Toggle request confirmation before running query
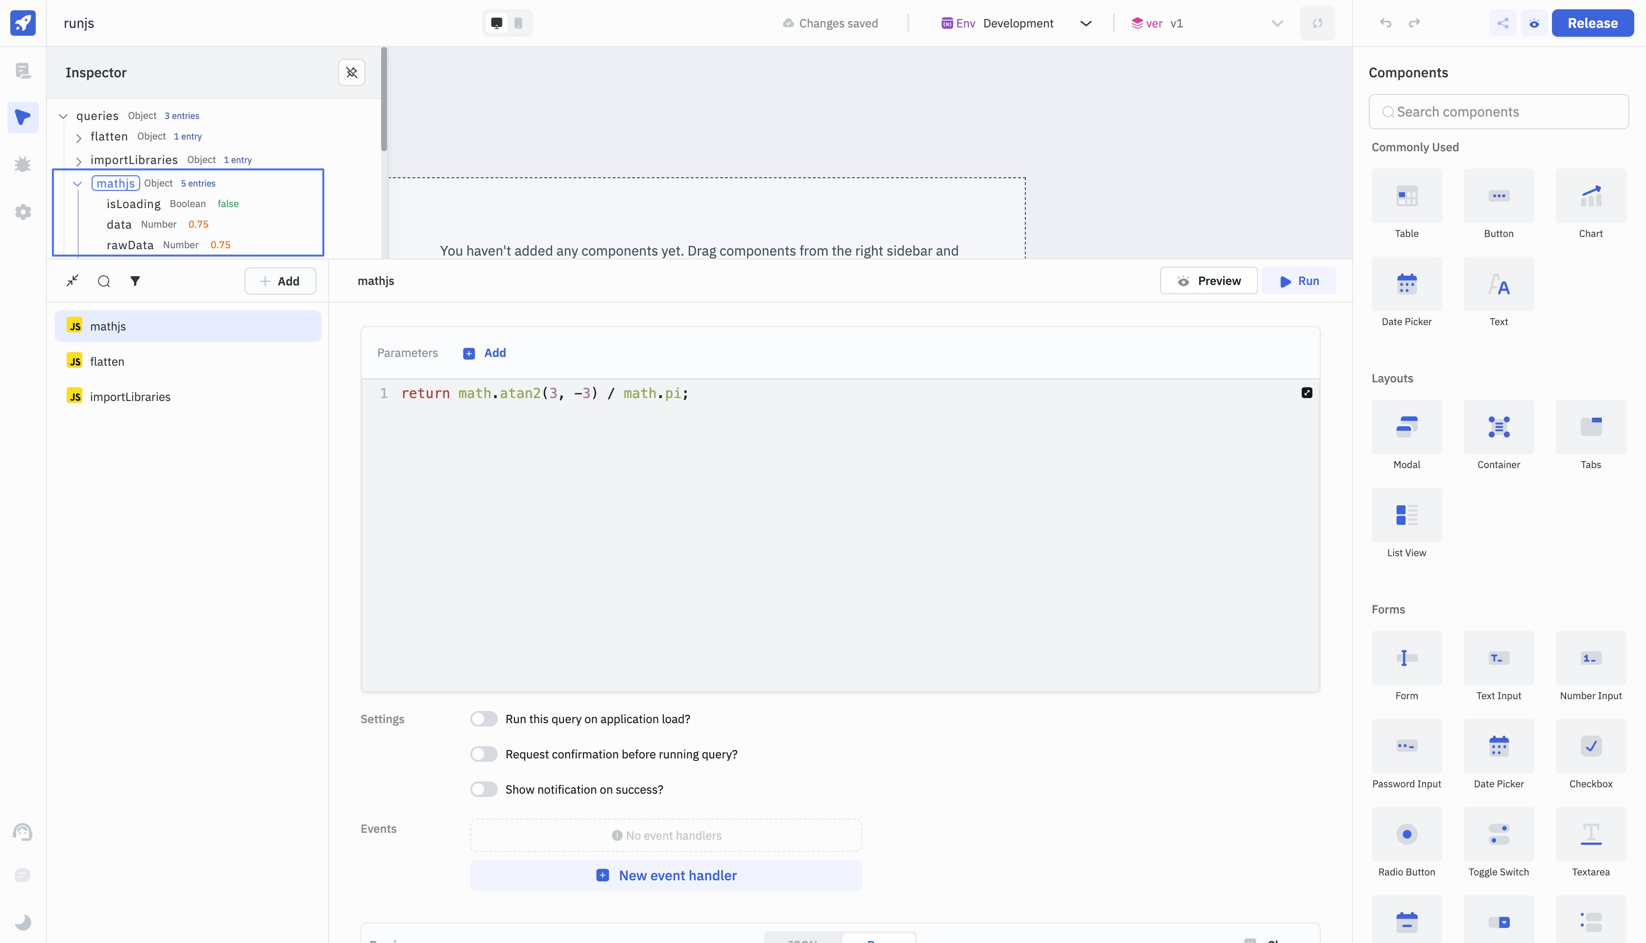Image resolution: width=1646 pixels, height=943 pixels. pyautogui.click(x=484, y=754)
